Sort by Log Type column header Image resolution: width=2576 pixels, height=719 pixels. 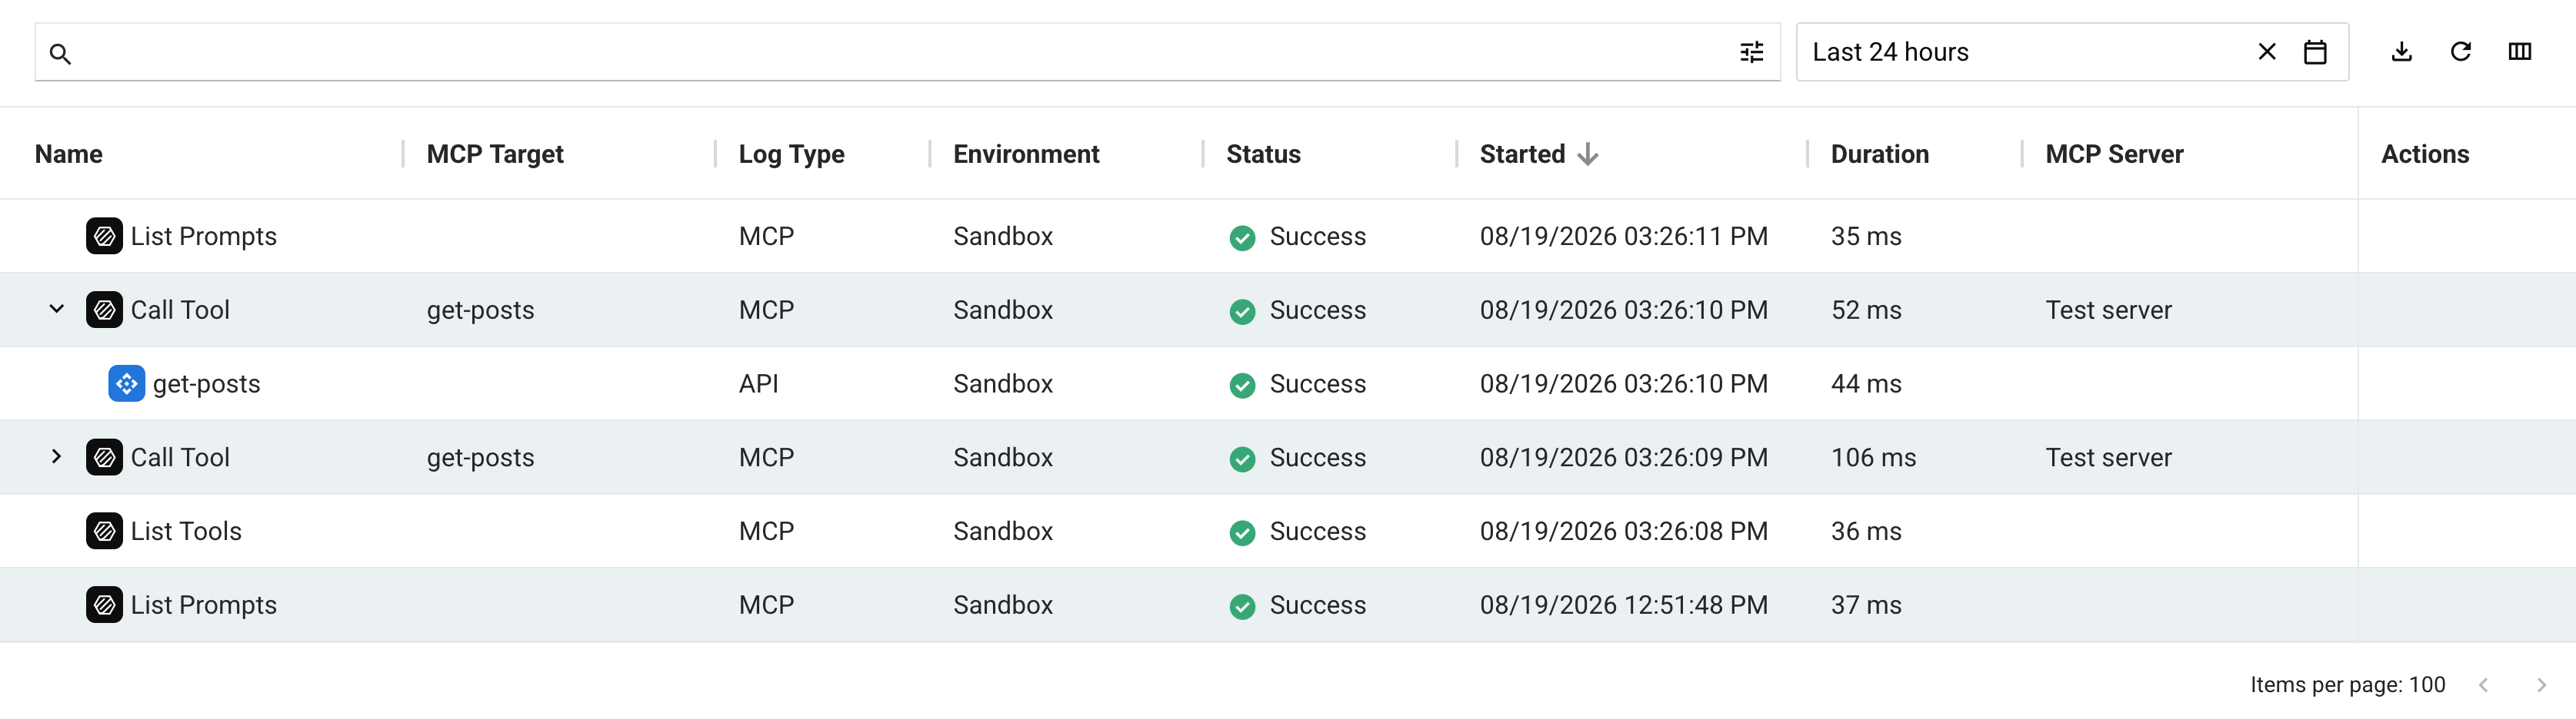click(792, 155)
